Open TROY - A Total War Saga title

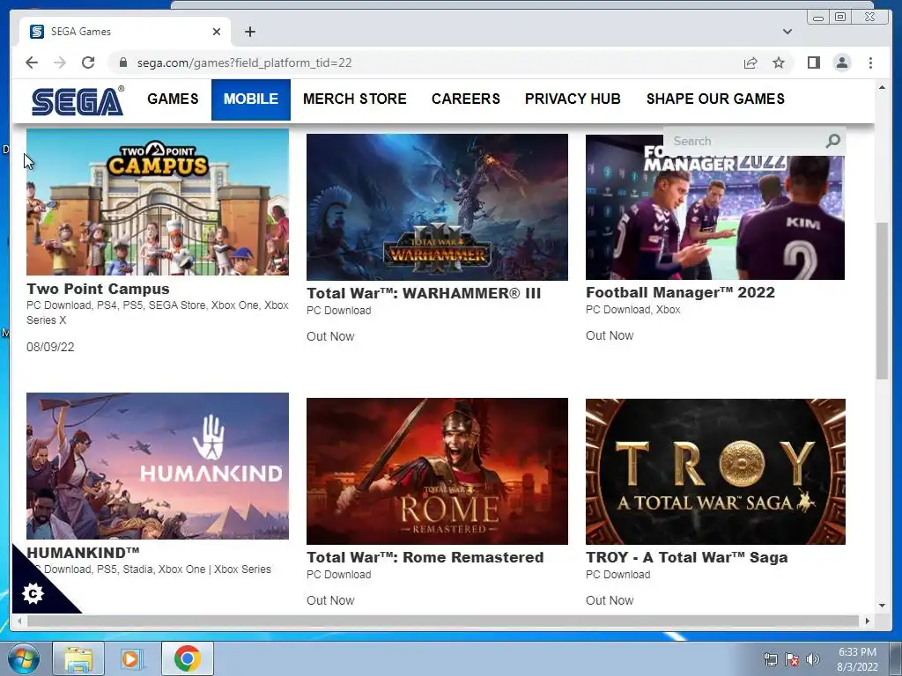click(686, 557)
